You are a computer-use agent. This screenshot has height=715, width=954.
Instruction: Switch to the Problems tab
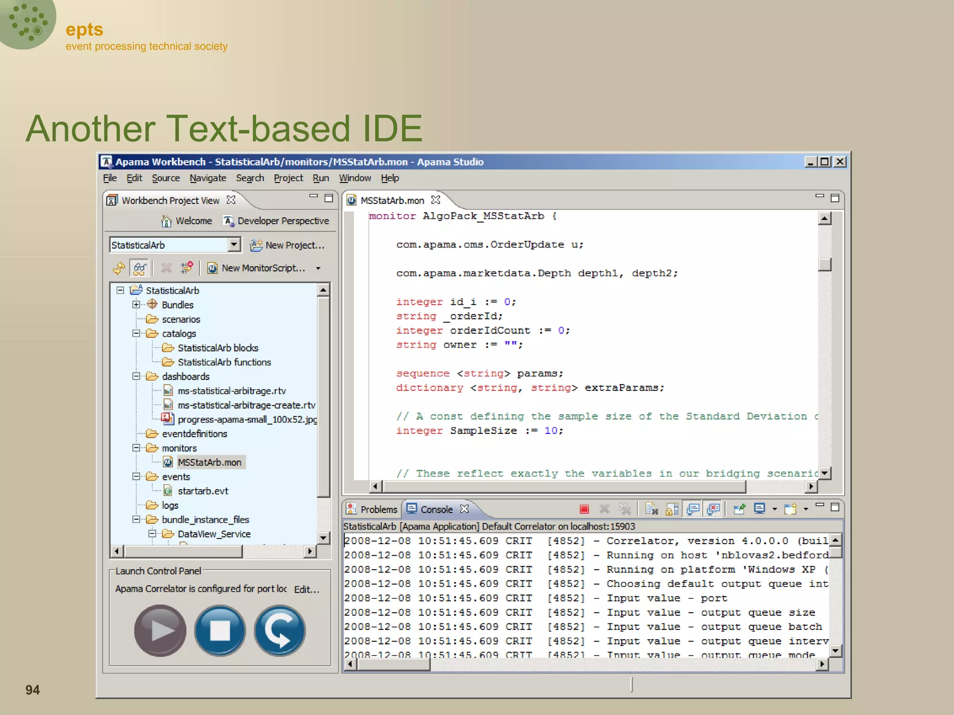pyautogui.click(x=372, y=509)
